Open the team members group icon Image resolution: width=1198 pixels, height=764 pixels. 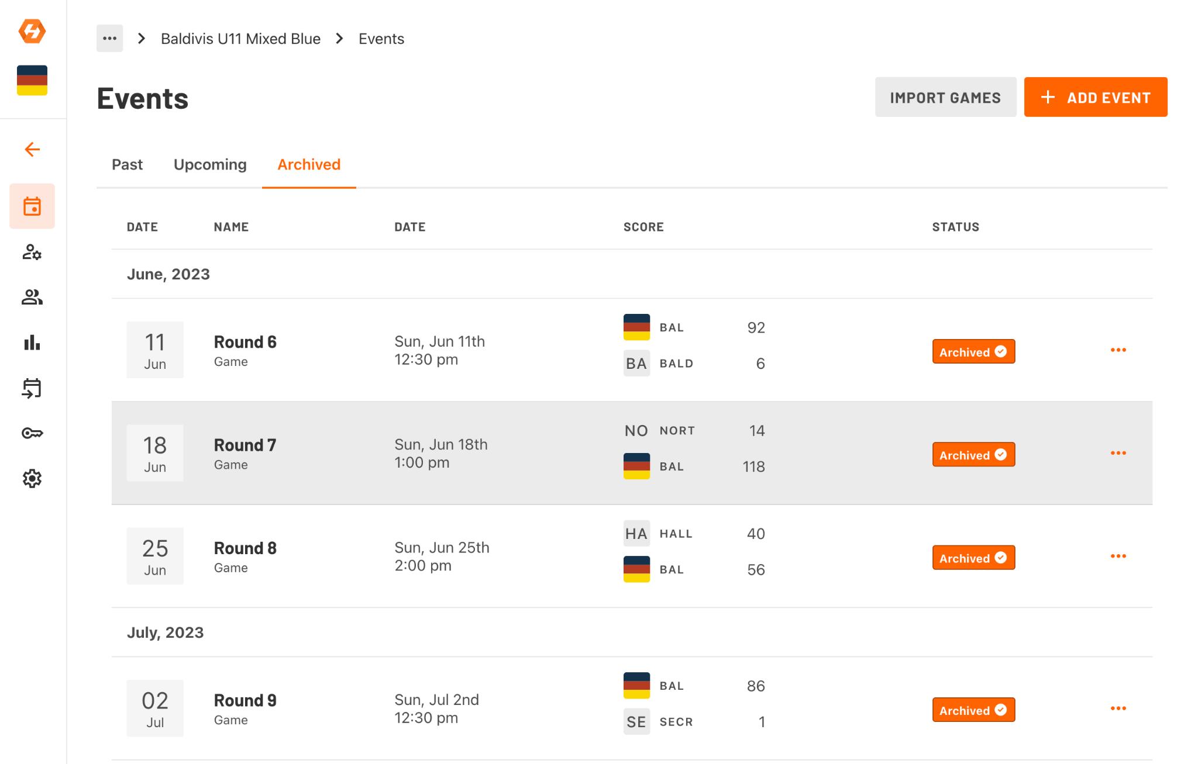point(32,298)
